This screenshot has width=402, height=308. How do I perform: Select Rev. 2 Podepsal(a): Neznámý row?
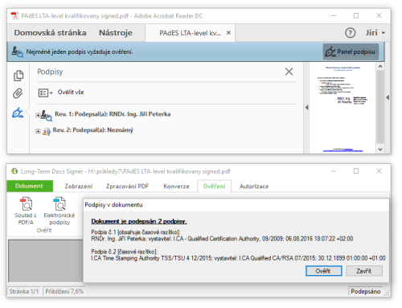click(93, 130)
